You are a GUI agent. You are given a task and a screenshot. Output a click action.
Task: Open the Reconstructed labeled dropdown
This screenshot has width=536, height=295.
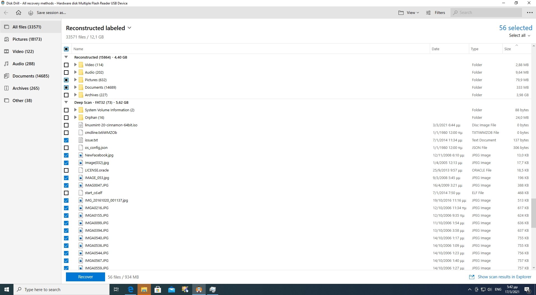[99, 28]
